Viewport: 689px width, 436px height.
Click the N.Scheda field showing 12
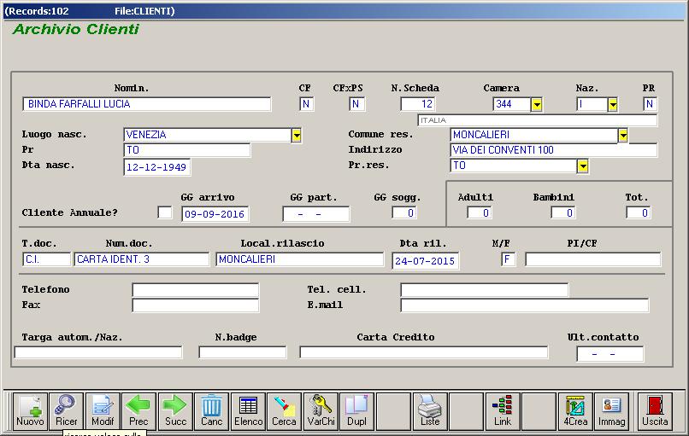418,104
